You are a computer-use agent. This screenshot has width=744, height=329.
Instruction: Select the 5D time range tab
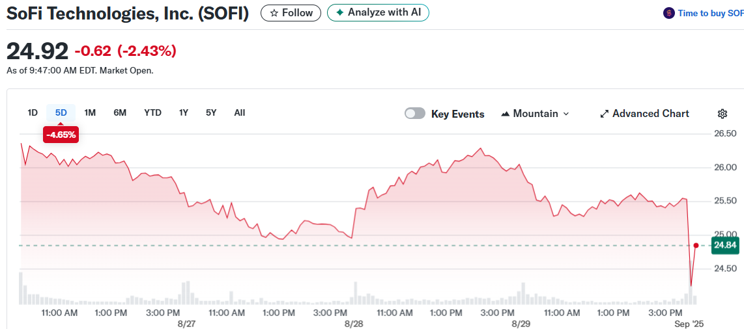(61, 112)
